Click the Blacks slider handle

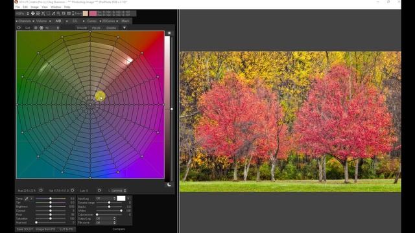coord(109,206)
